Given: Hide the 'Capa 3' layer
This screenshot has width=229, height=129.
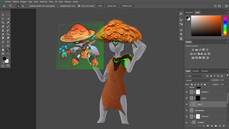Looking at the screenshot, I should click(x=186, y=104).
